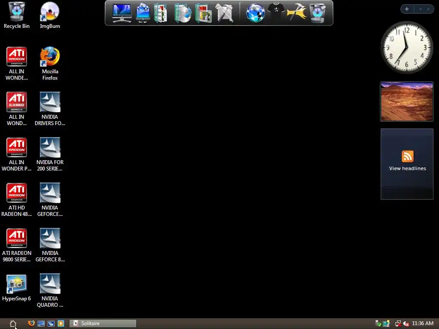Image resolution: width=439 pixels, height=329 pixels.
Task: Switch to the Solitaire taskbar button
Action: pos(103,323)
